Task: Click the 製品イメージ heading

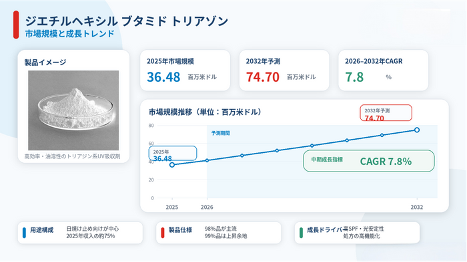Action: [x=45, y=63]
